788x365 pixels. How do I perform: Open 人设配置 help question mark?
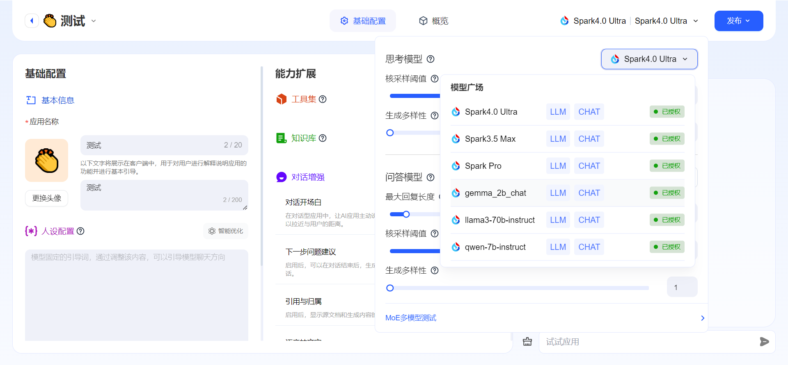point(81,231)
